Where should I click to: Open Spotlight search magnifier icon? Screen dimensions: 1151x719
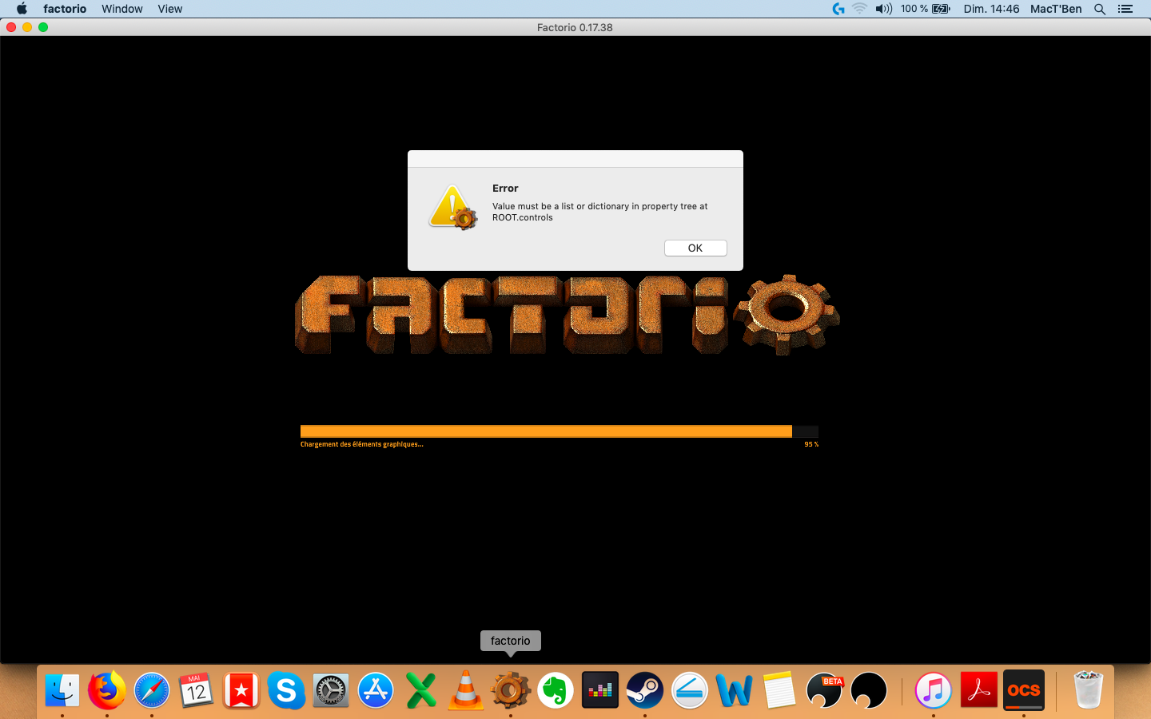1100,9
